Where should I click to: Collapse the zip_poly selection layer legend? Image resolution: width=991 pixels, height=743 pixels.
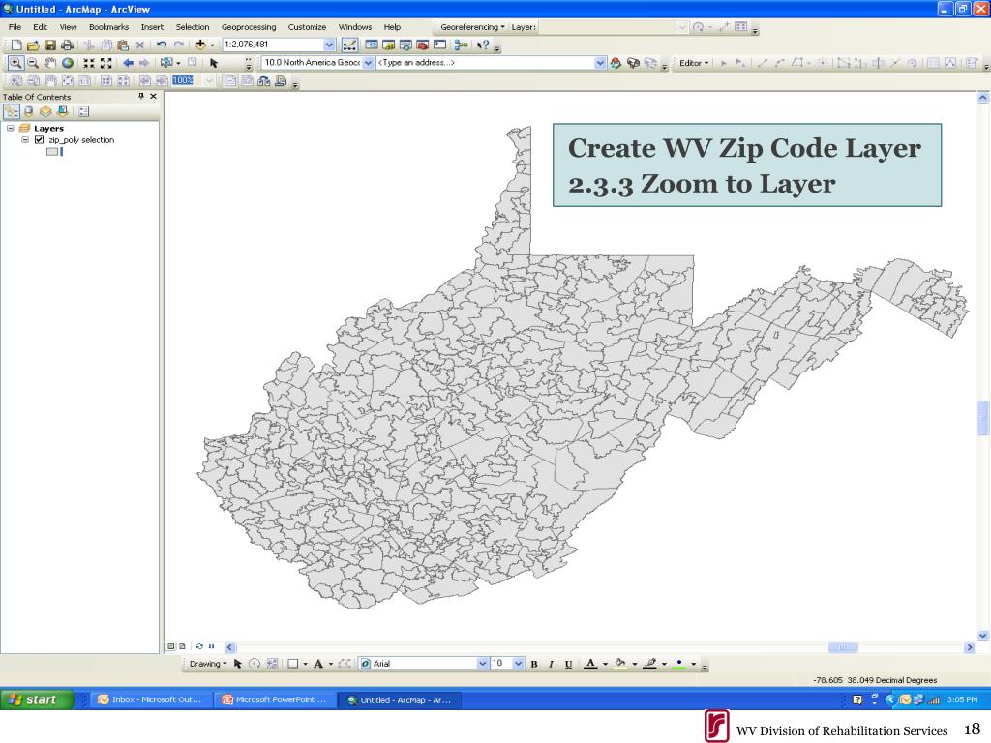click(x=24, y=139)
